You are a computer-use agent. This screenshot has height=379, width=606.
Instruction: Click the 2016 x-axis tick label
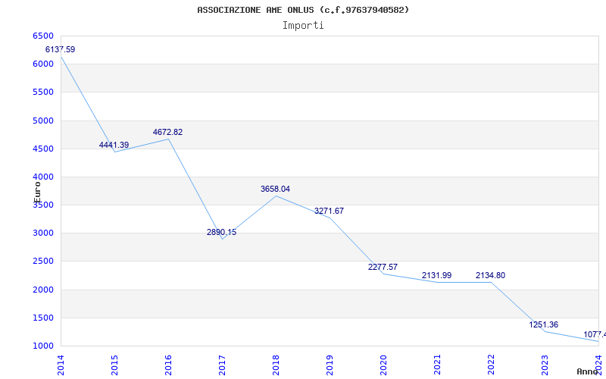coord(168,365)
